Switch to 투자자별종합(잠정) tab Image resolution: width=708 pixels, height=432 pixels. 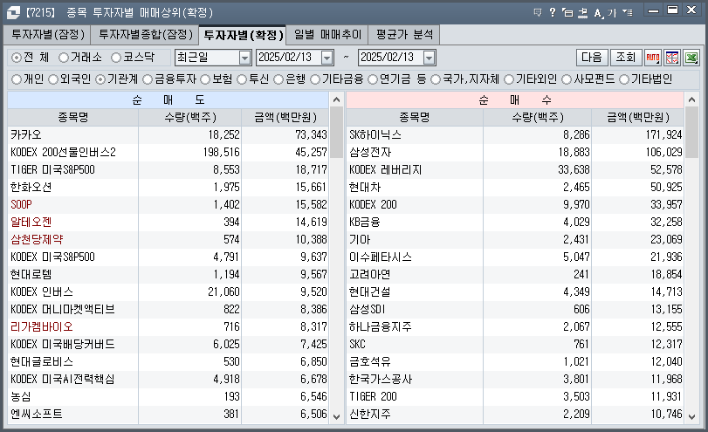(146, 35)
